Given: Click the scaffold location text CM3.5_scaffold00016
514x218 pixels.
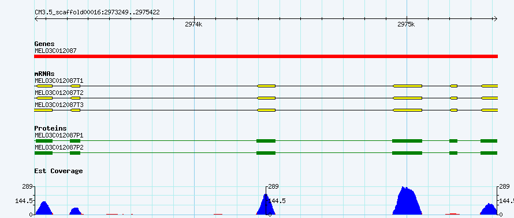Looking at the screenshot, I should point(68,13).
